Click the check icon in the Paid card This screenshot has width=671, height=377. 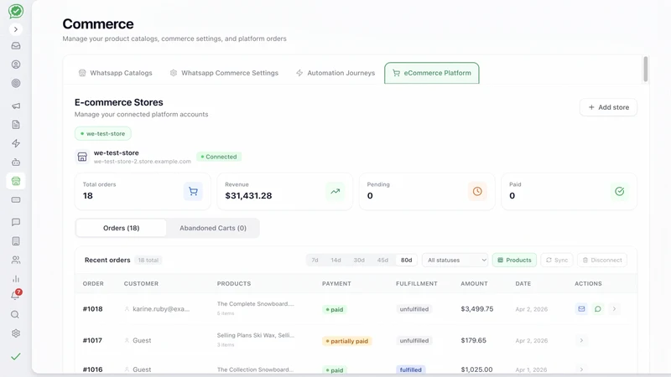point(619,192)
